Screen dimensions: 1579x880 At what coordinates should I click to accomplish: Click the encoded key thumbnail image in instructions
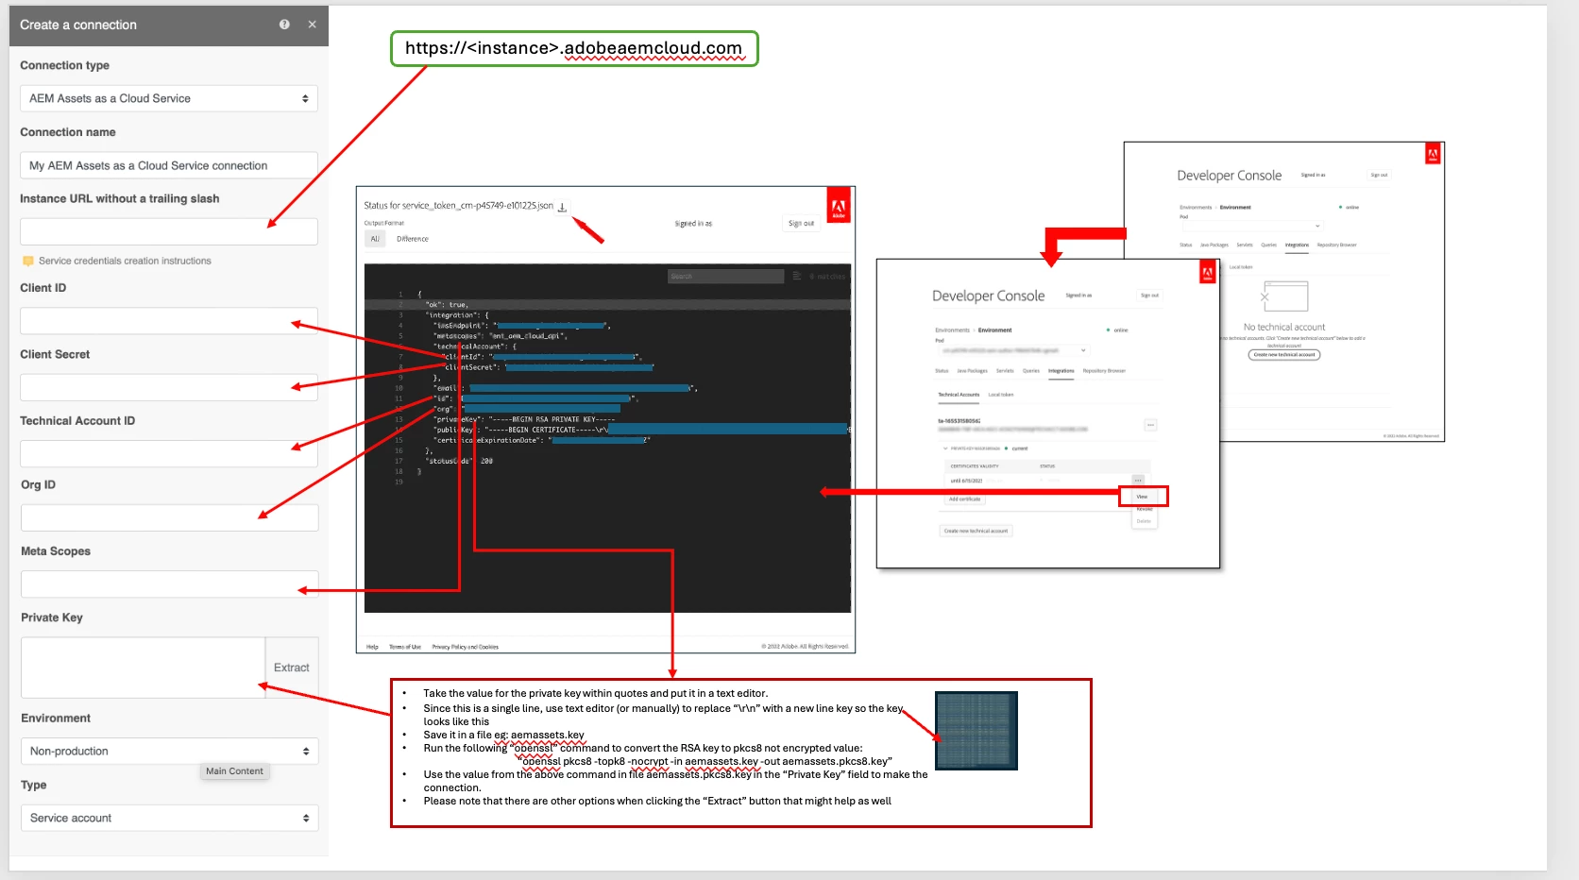pyautogui.click(x=976, y=731)
